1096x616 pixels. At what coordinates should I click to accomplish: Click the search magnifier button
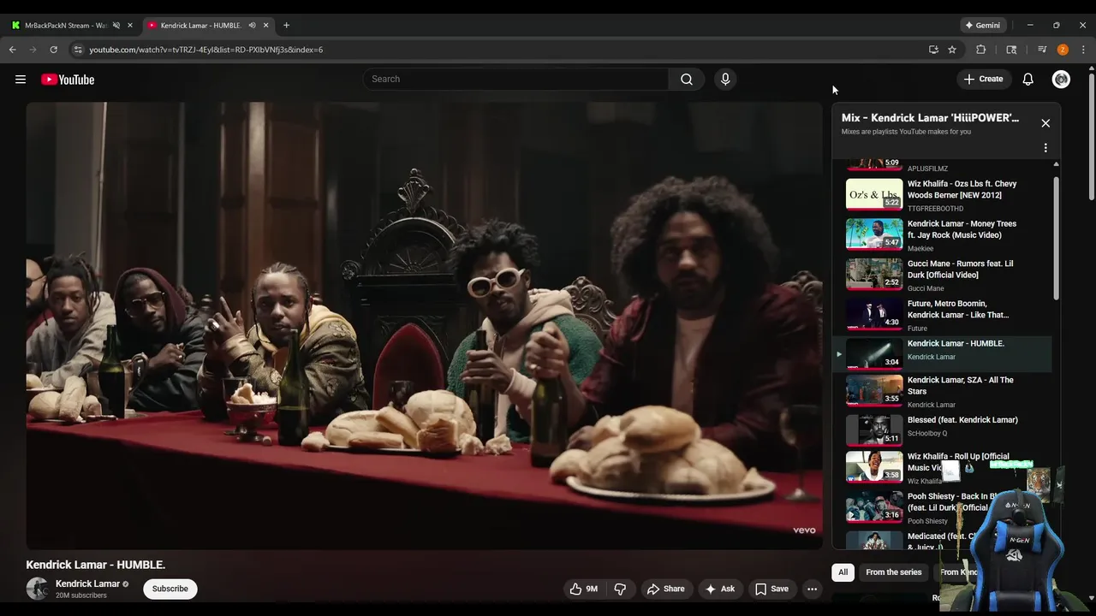point(687,79)
